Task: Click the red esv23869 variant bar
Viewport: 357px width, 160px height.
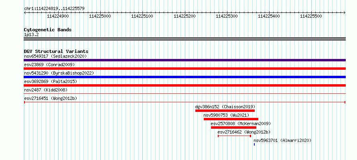Action: pos(185,69)
